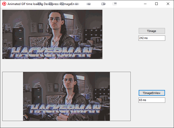Open the red D application icon menu
This screenshot has width=174, height=128.
(x=4, y=4)
